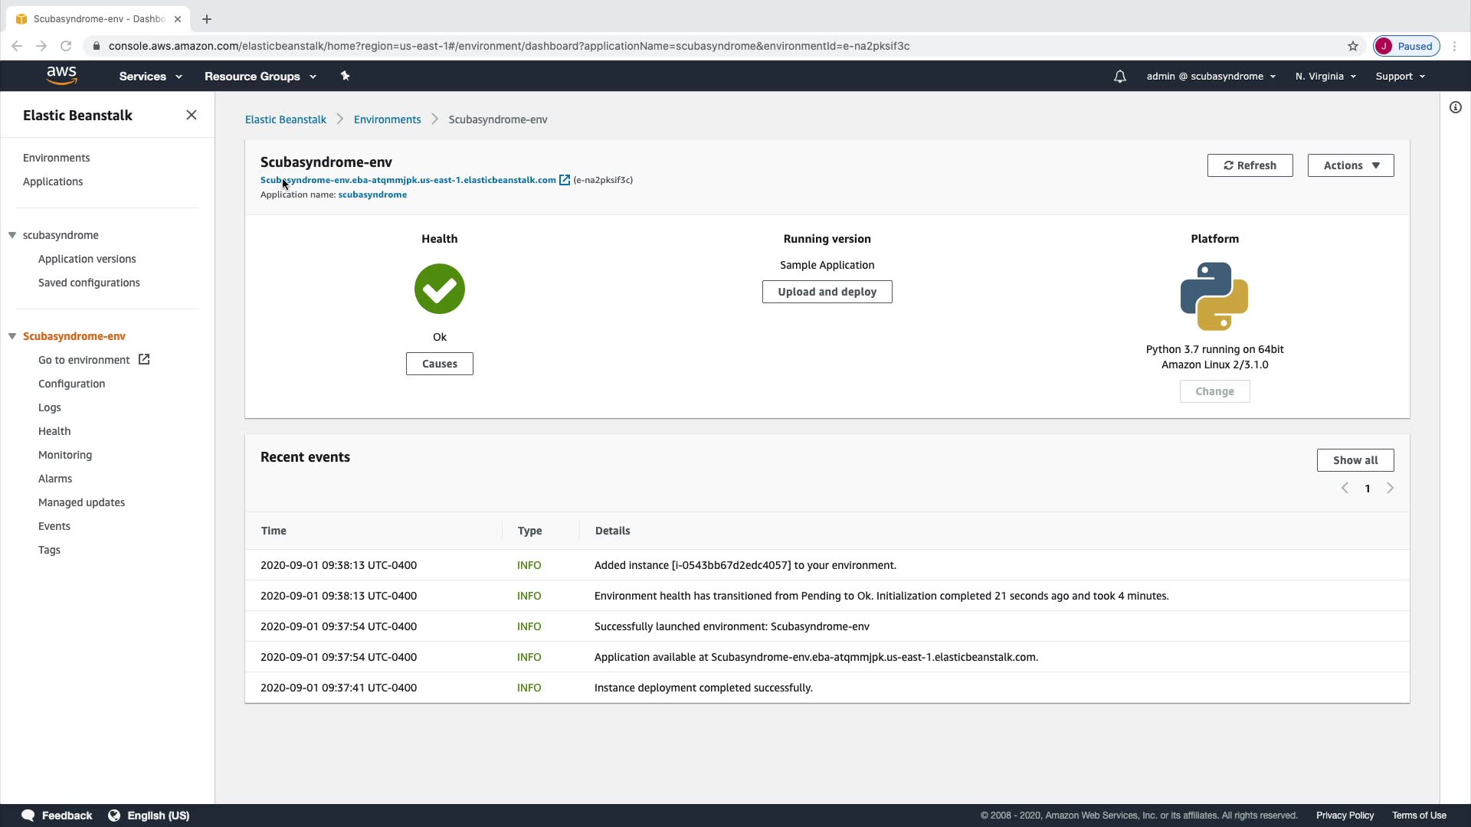Collapse the scubasyndrome application tree
Screen dimensions: 1471x827
[12, 235]
